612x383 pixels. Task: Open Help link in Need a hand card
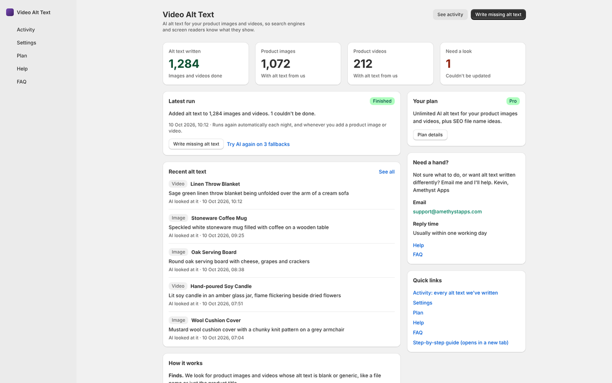point(418,246)
